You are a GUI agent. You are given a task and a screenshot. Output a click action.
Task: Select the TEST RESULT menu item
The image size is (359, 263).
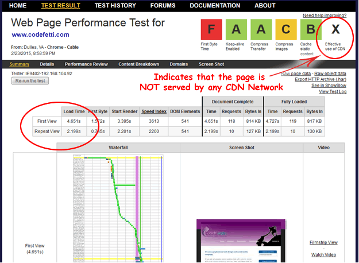coord(61,6)
